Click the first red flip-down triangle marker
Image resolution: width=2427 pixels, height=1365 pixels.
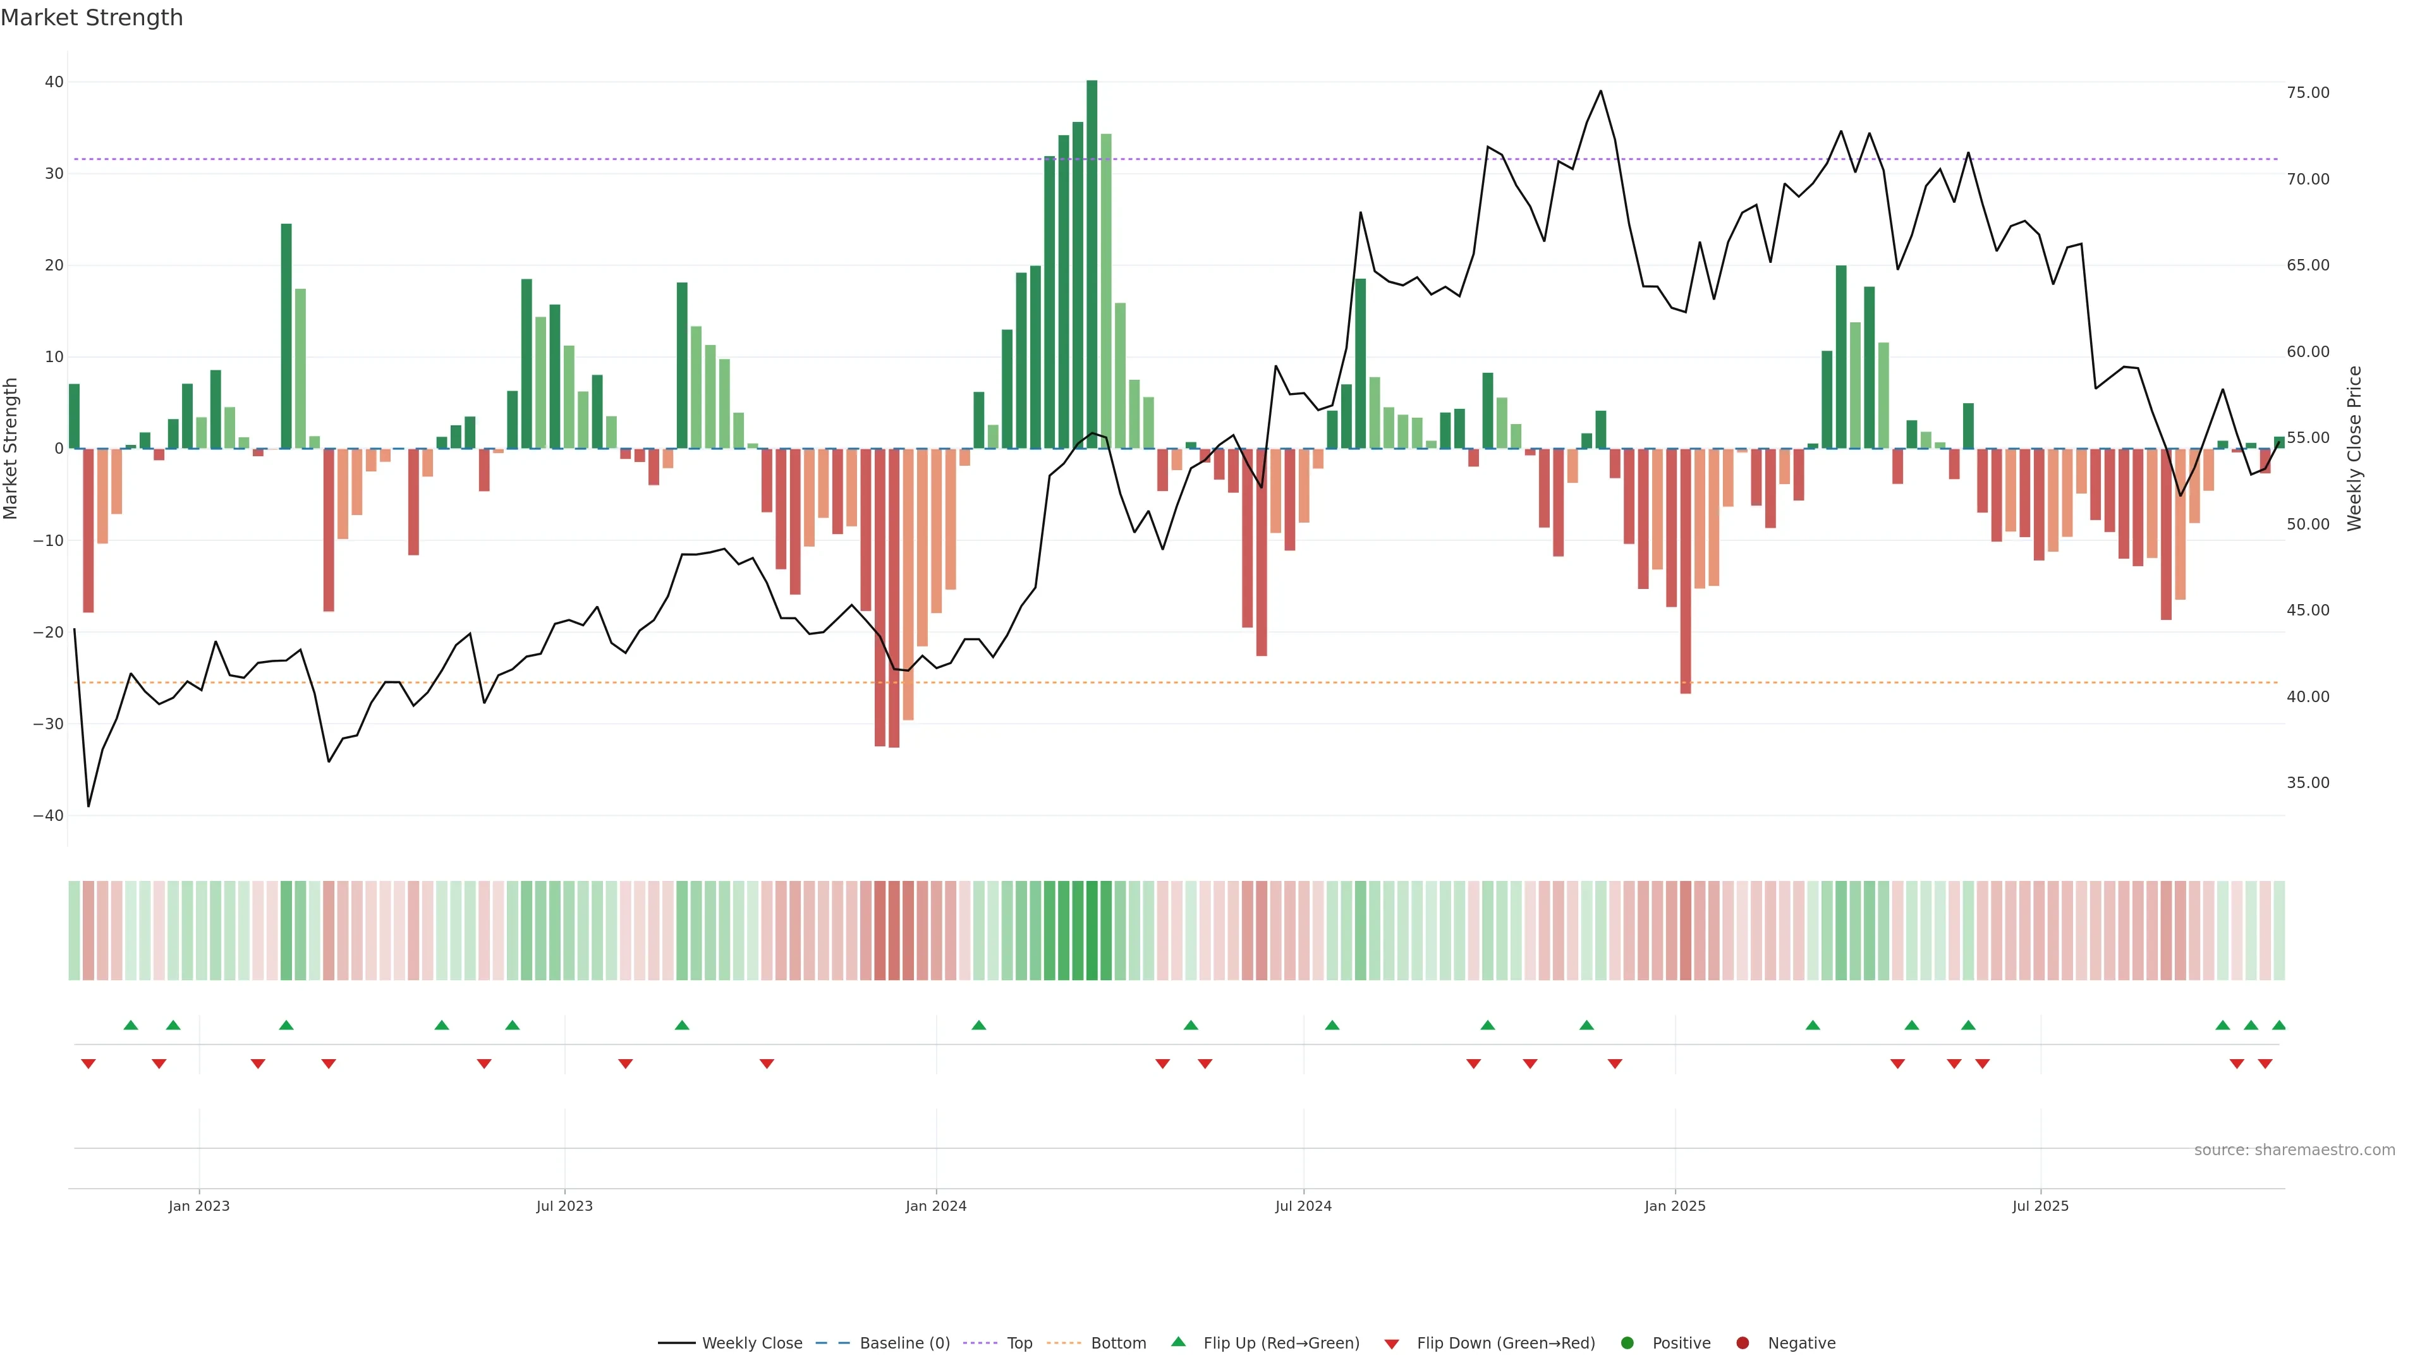click(x=88, y=1064)
